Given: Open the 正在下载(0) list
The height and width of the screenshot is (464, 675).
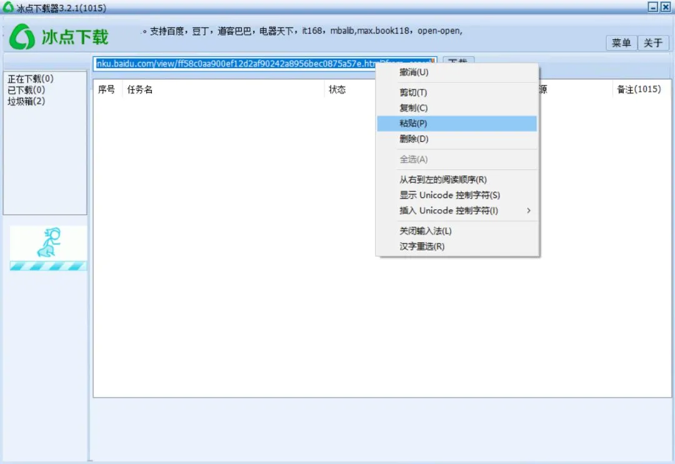Looking at the screenshot, I should 31,79.
